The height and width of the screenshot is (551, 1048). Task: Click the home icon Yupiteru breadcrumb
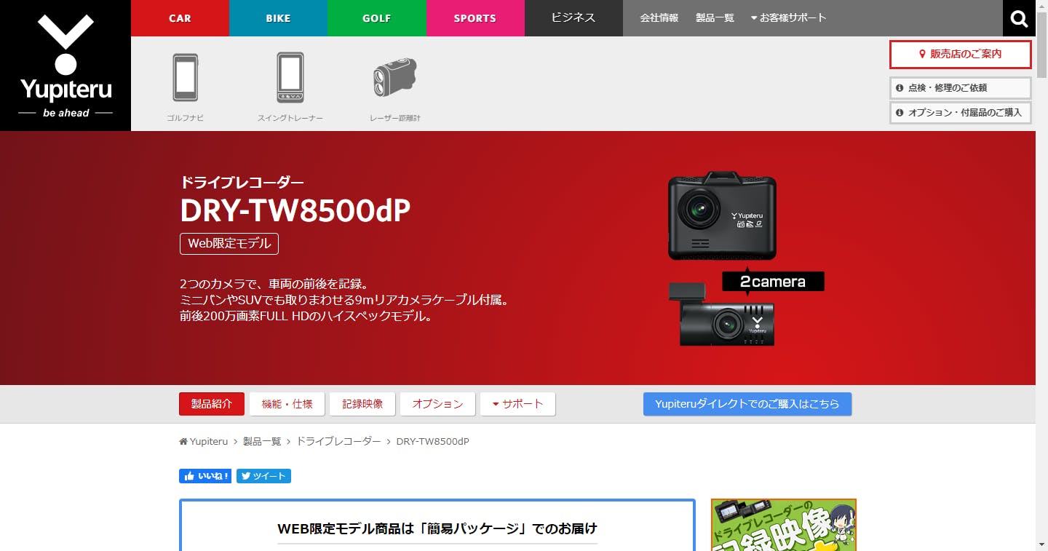point(204,442)
